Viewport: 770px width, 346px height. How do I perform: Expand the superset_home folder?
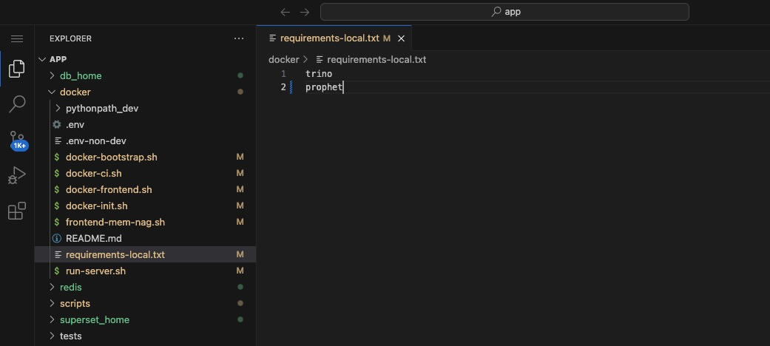[52, 319]
